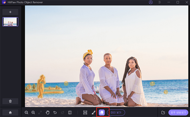Click the 모두 내보내기 export all button

coord(178,112)
